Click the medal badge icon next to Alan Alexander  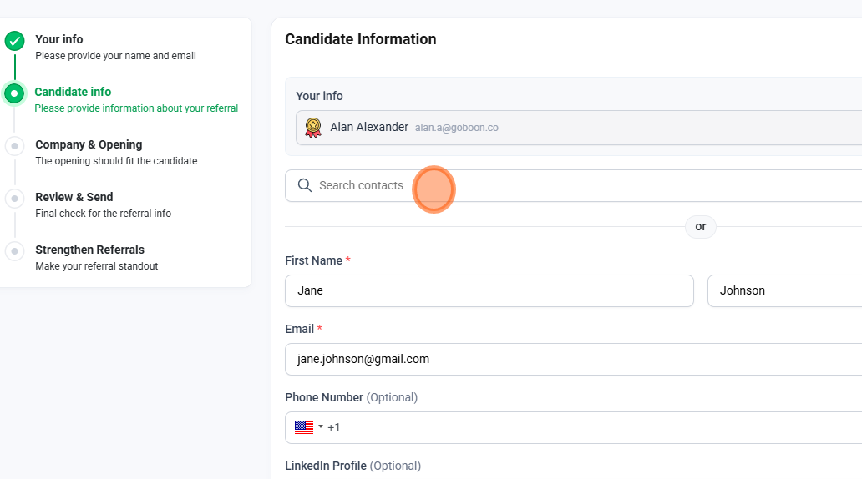pos(313,128)
